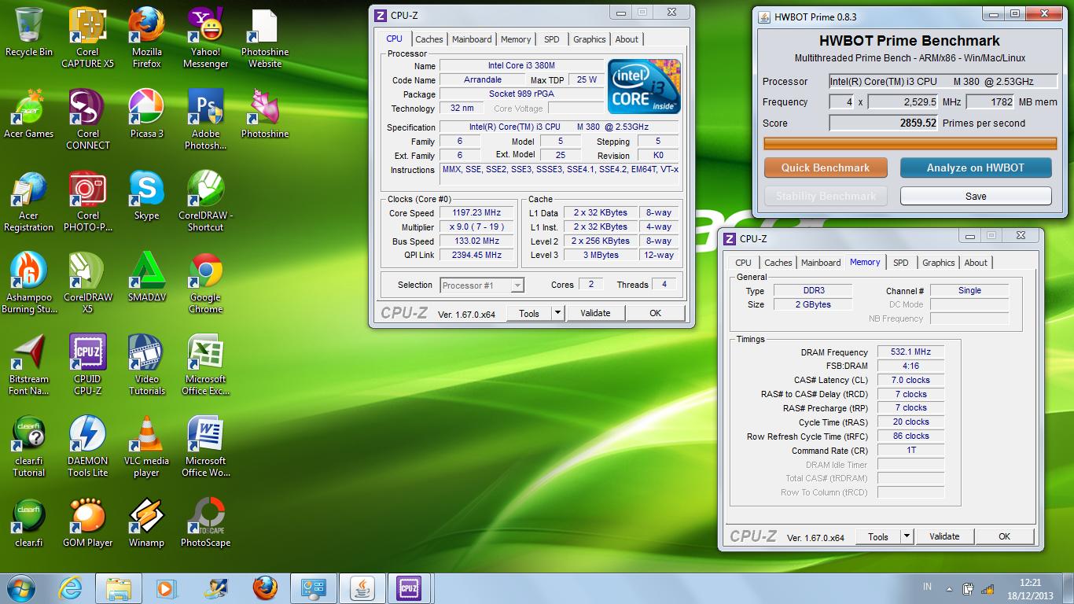Open CorelDRAW X5 desktop icon

(88, 282)
